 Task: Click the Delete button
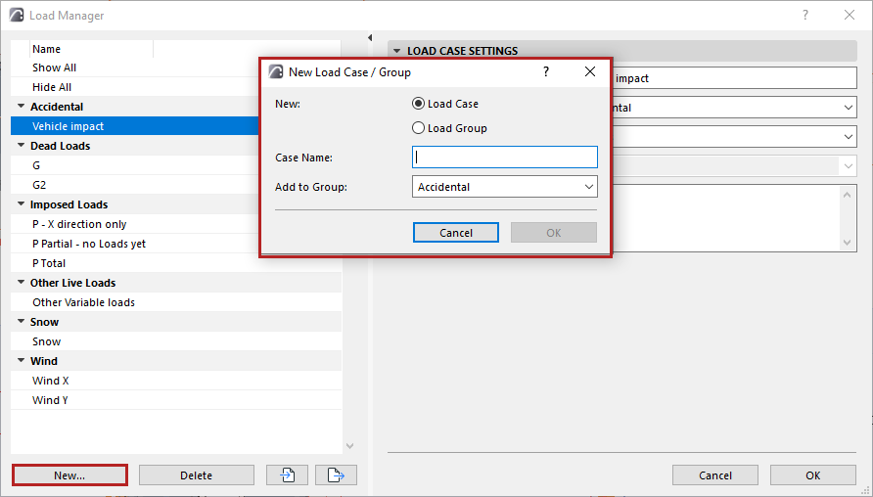click(197, 475)
